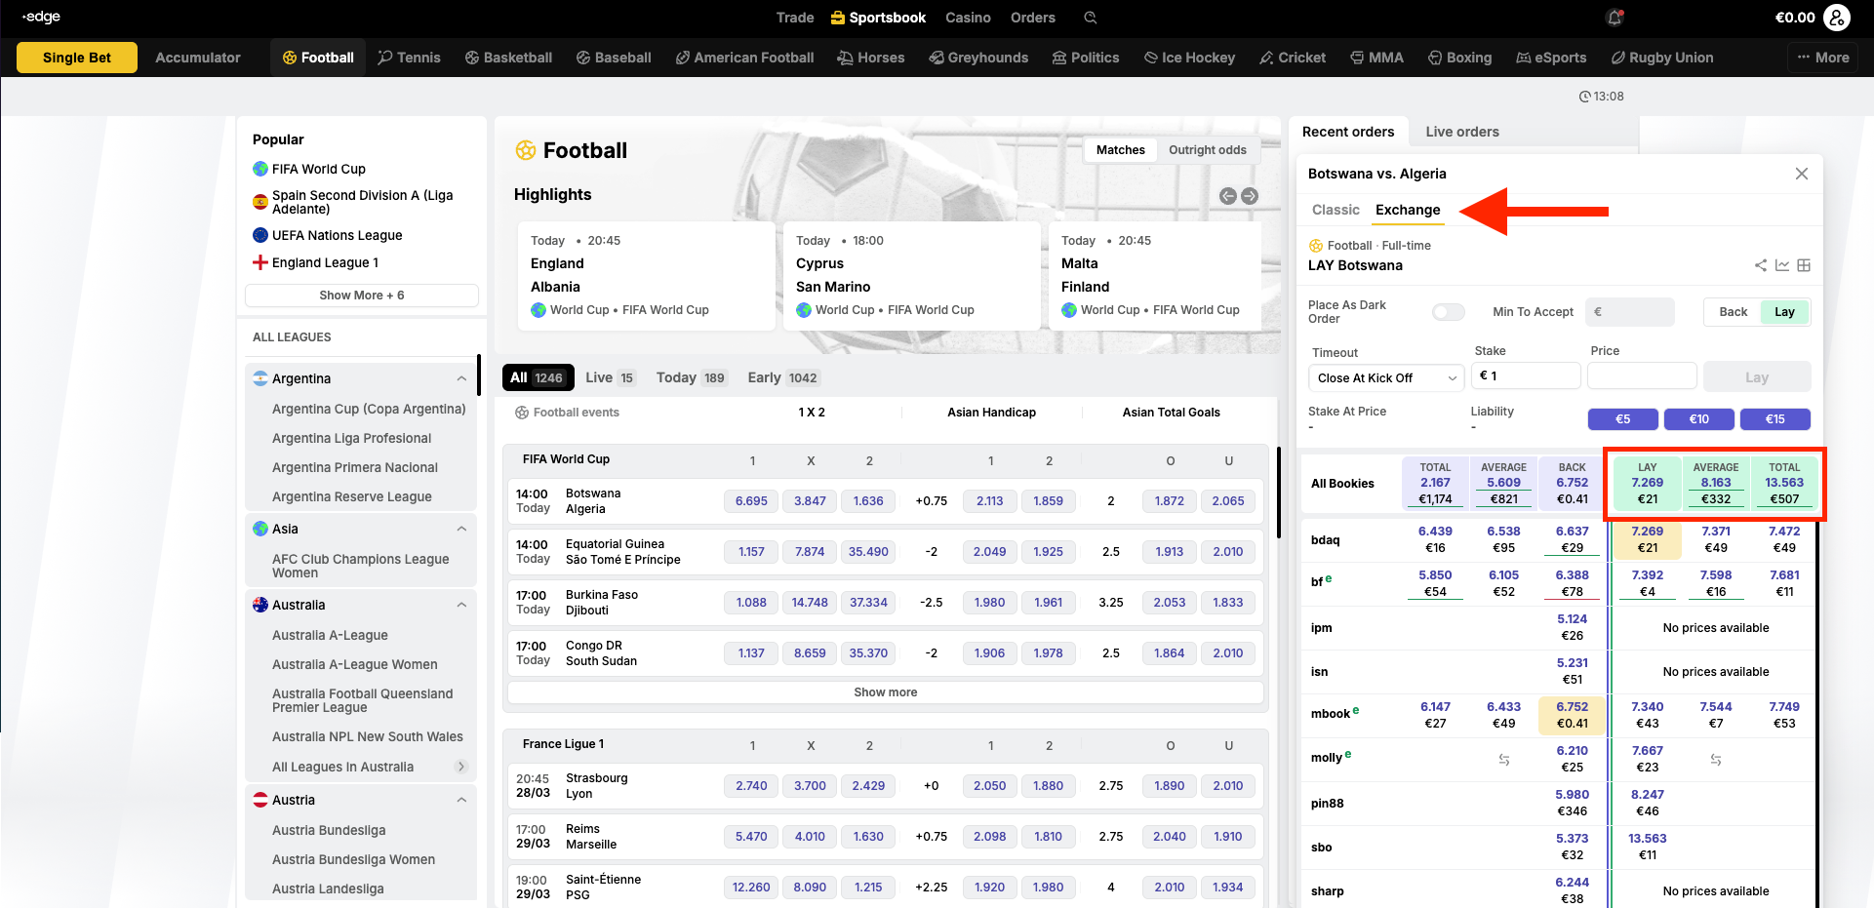
Task: Open the More sports menu
Action: pyautogui.click(x=1823, y=58)
